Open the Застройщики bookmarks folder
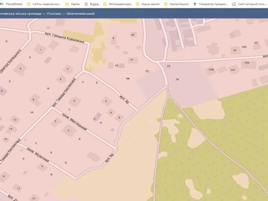 (x=179, y=4)
